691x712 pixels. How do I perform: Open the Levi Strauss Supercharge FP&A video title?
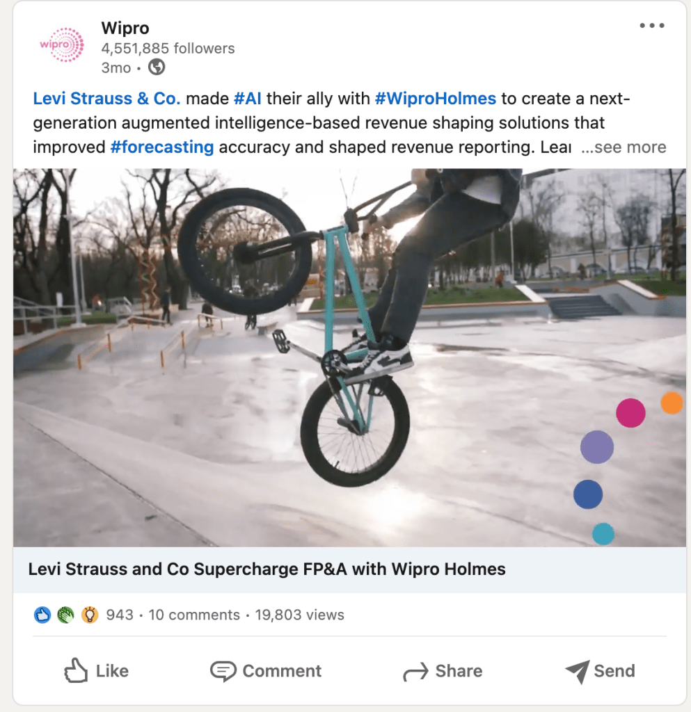(x=267, y=569)
